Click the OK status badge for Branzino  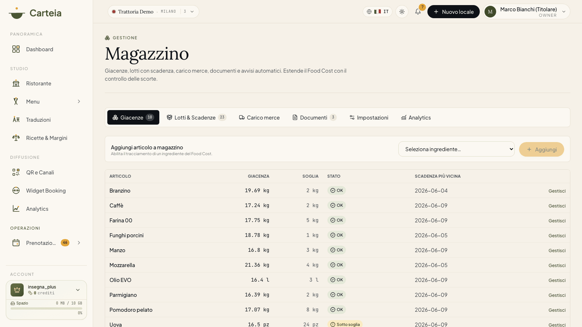(336, 190)
